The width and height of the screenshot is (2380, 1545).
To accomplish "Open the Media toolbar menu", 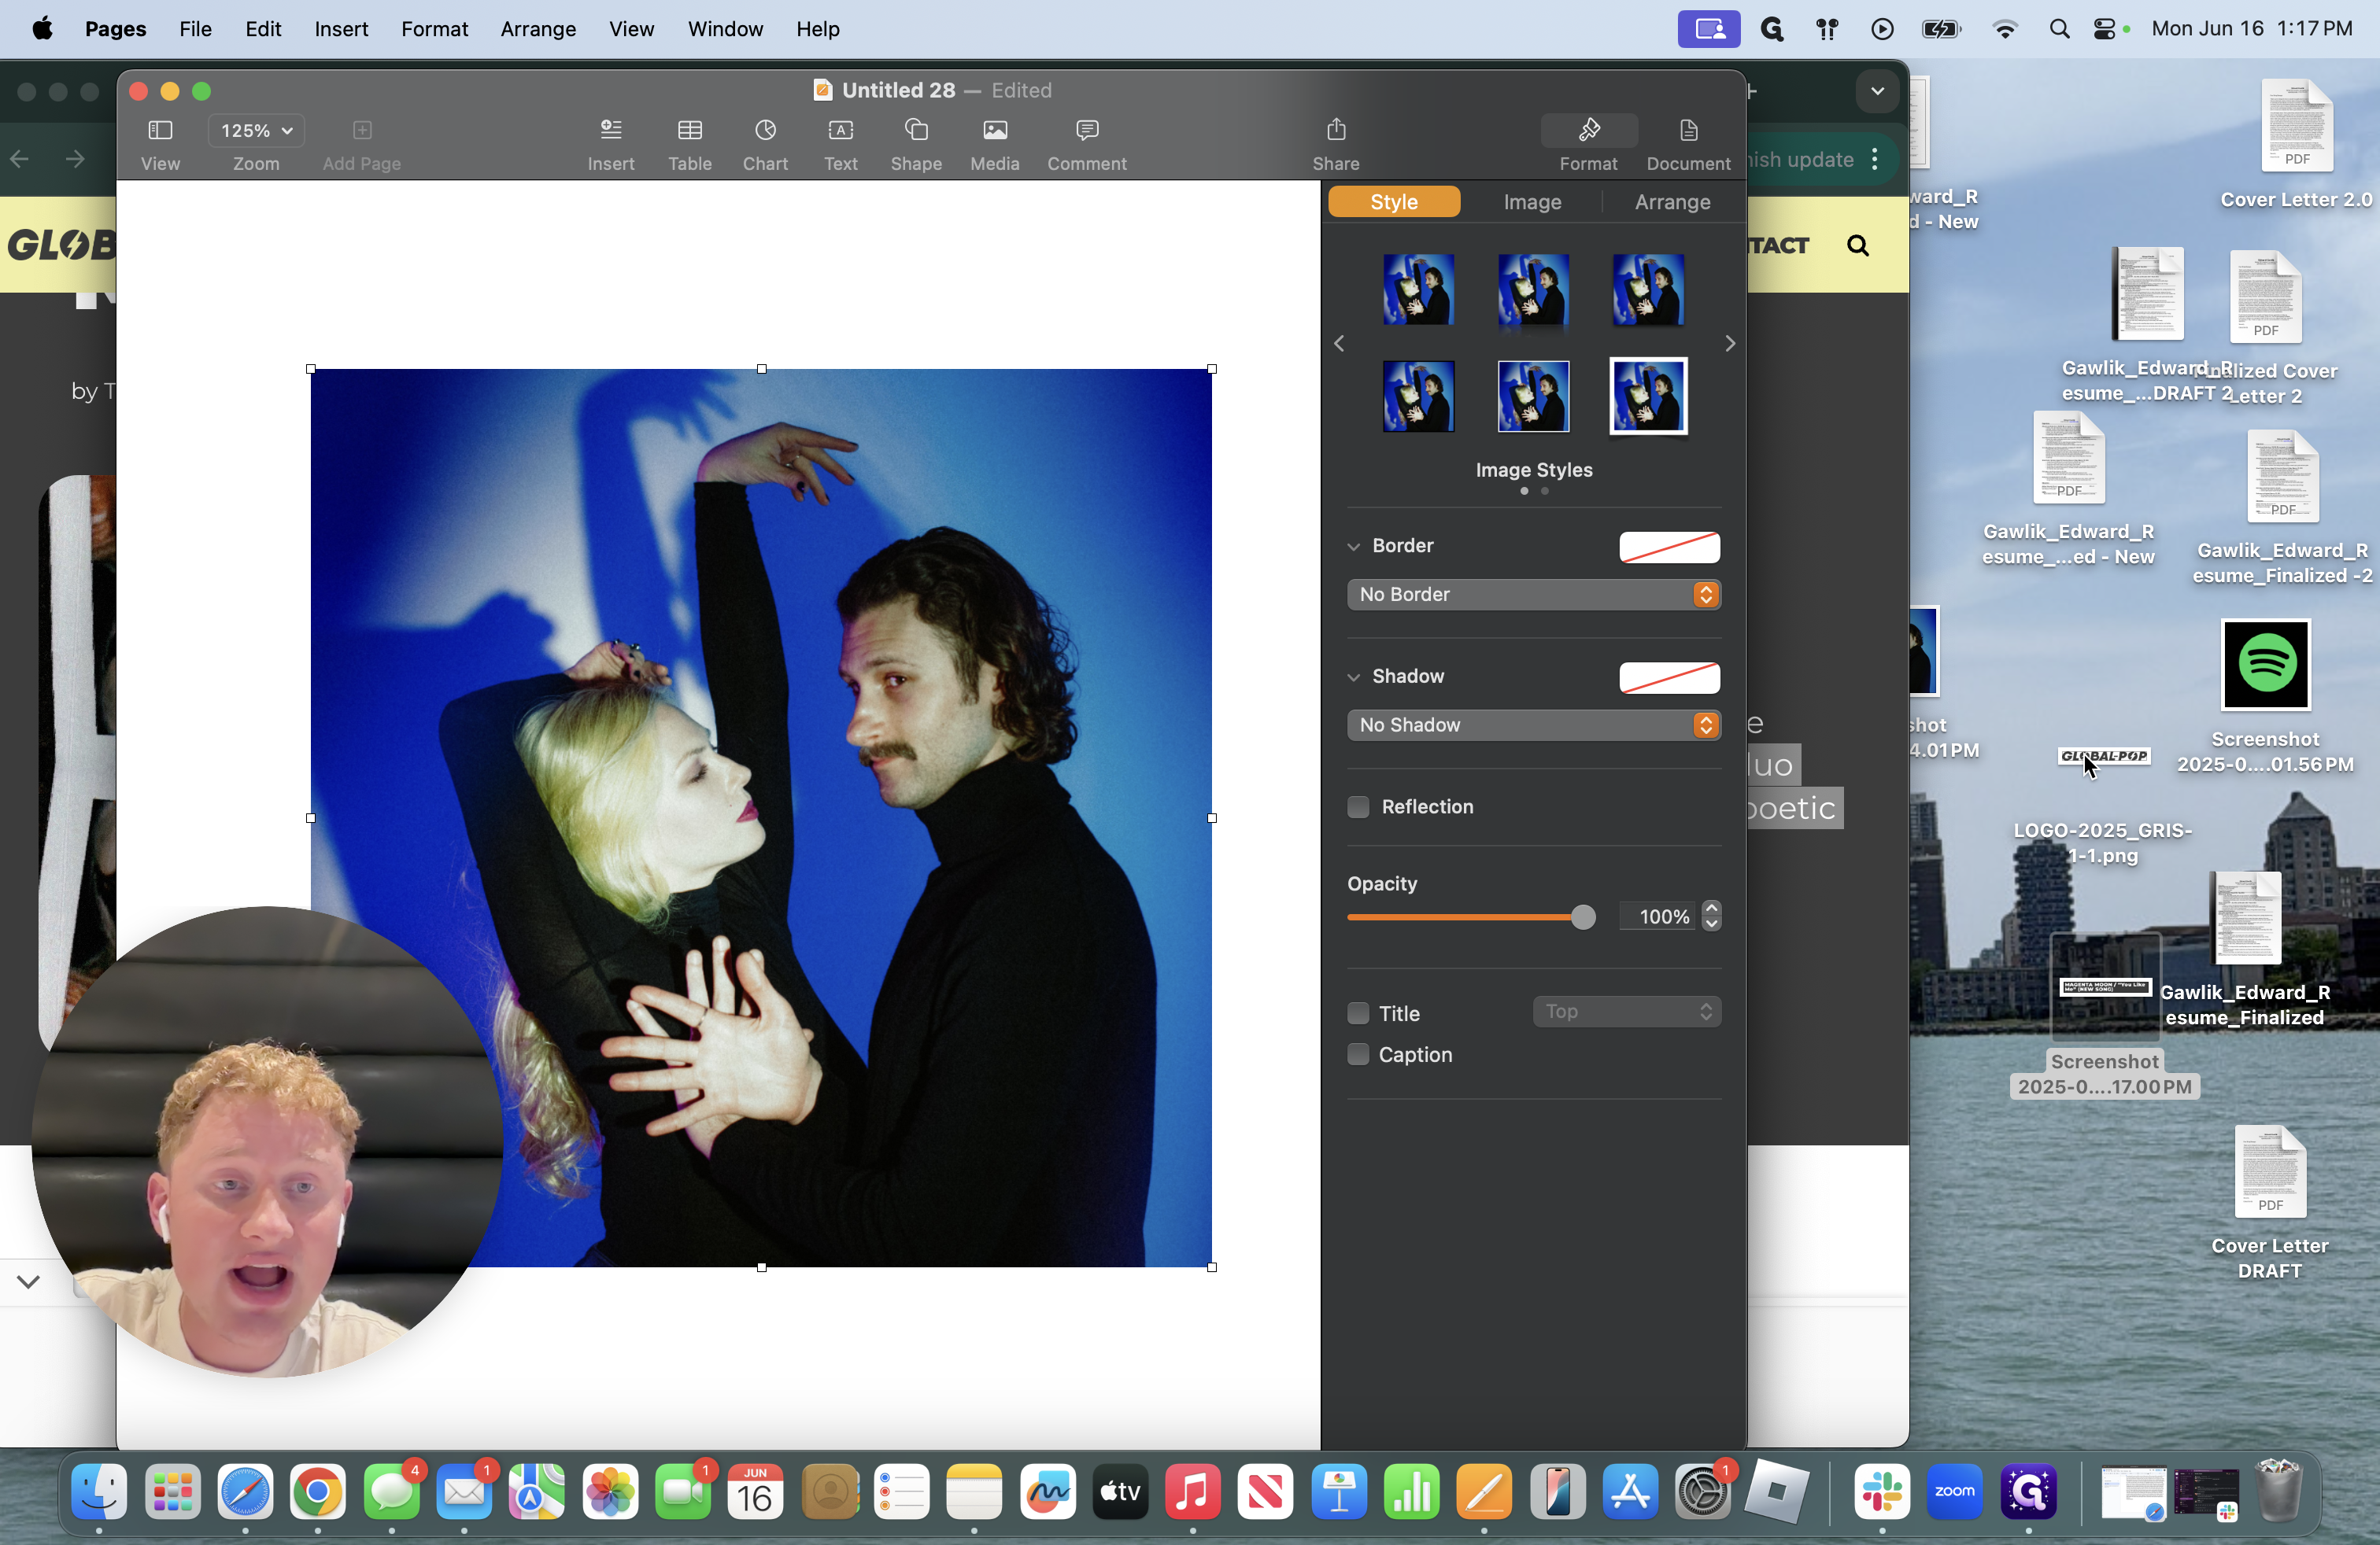I will (x=995, y=130).
